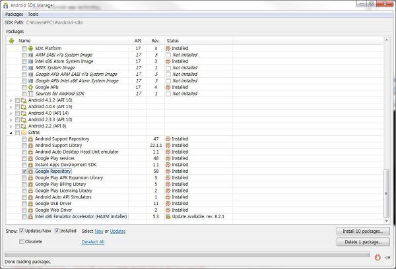Check the Intel x86 Emulator Accelerator checkbox
The width and height of the screenshot is (396, 269).
(24, 217)
